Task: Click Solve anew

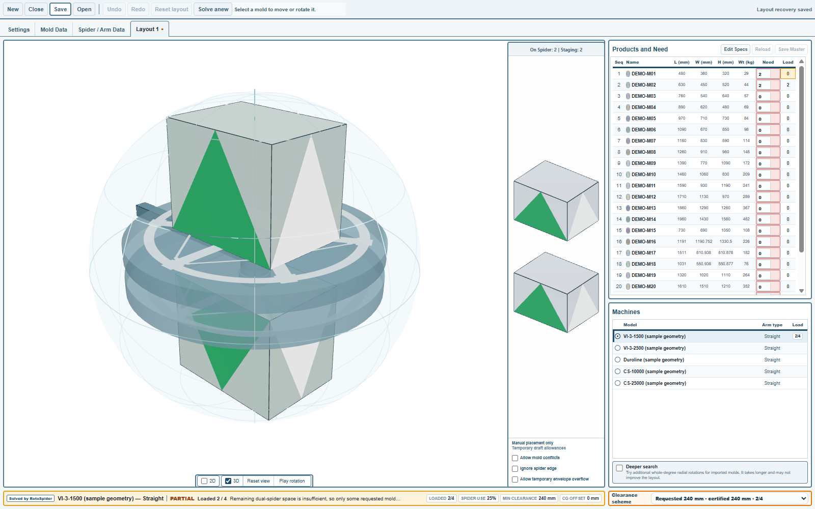Action: click(x=213, y=9)
